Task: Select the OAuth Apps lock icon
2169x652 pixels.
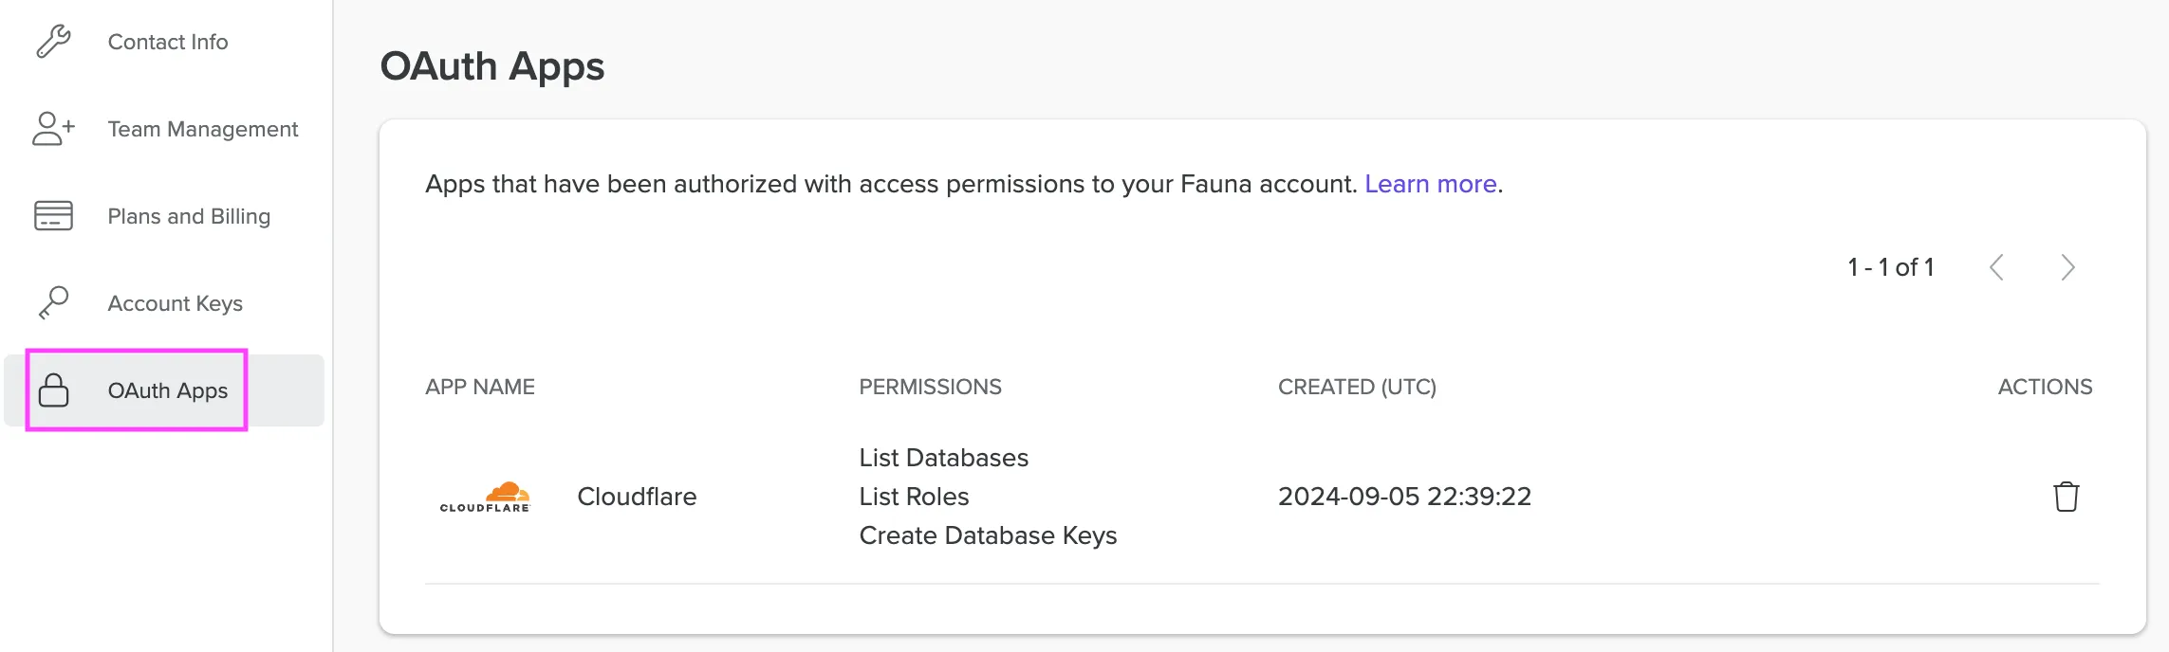Action: [x=53, y=390]
